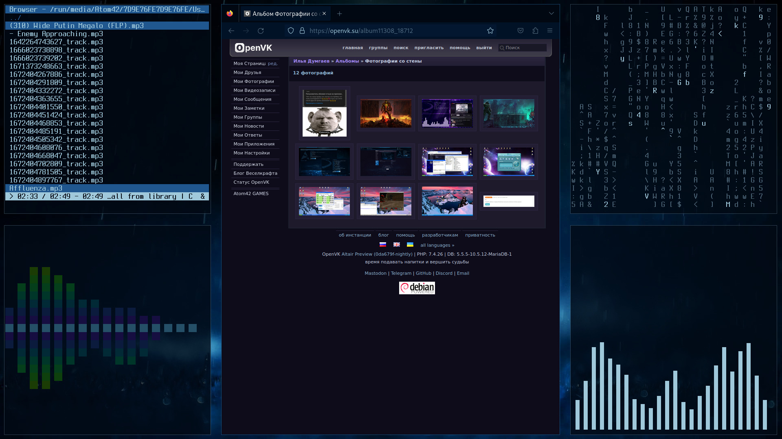The width and height of the screenshot is (782, 439).
Task: Click the site shield tracking-protection icon
Action: pyautogui.click(x=291, y=31)
